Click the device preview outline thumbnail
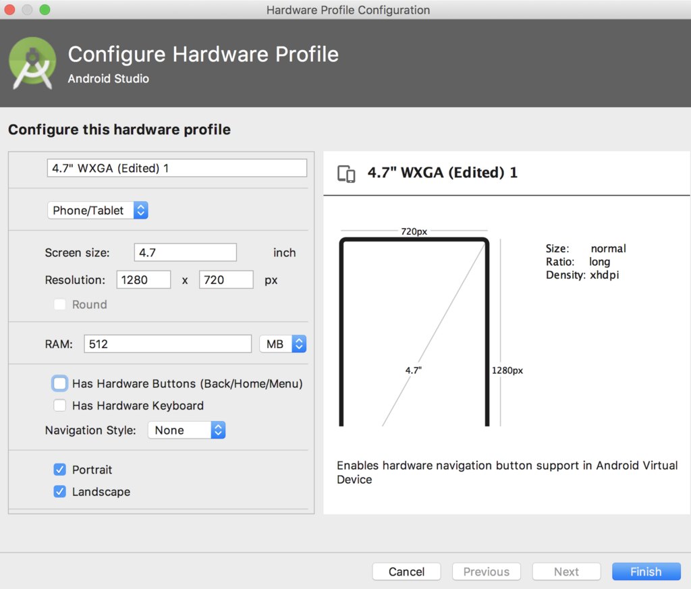The image size is (691, 589). (414, 332)
